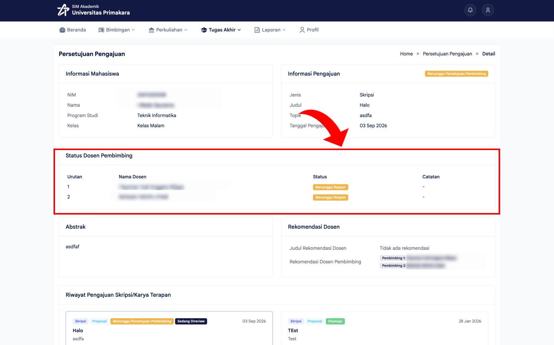554x345 pixels.
Task: Select the Halo submission history card
Action: pyautogui.click(x=169, y=328)
